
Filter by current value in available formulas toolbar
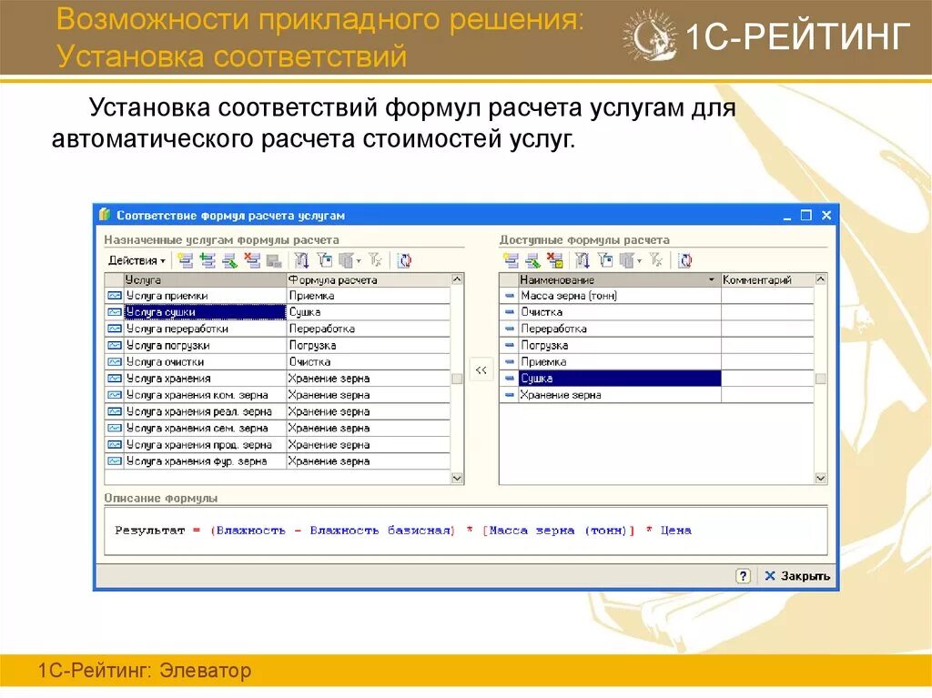(605, 260)
